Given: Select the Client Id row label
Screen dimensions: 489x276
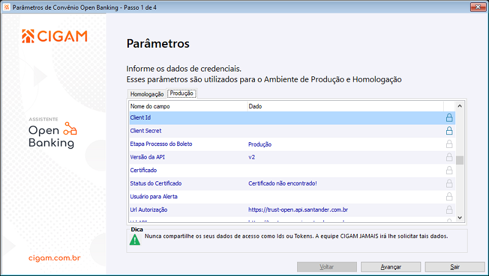Looking at the screenshot, I should coord(141,118).
